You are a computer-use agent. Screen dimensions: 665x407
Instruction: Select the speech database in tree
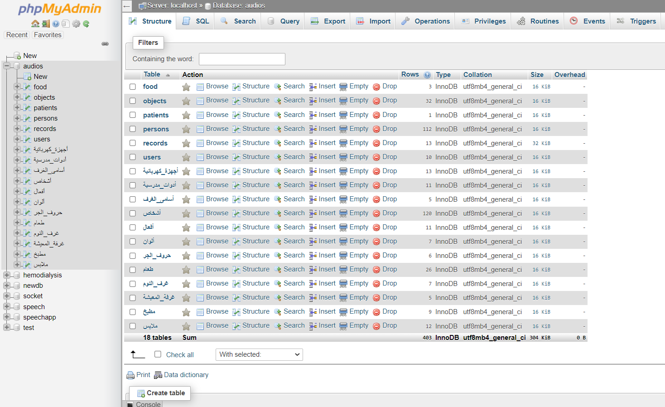(34, 307)
